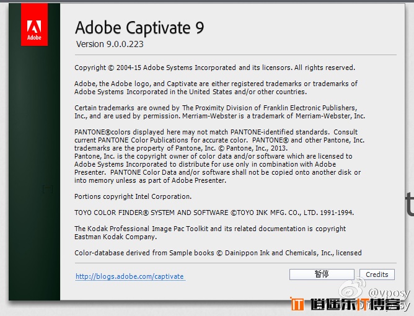Select the Version 9.0.0.223 text
414x316 pixels.
pos(110,44)
